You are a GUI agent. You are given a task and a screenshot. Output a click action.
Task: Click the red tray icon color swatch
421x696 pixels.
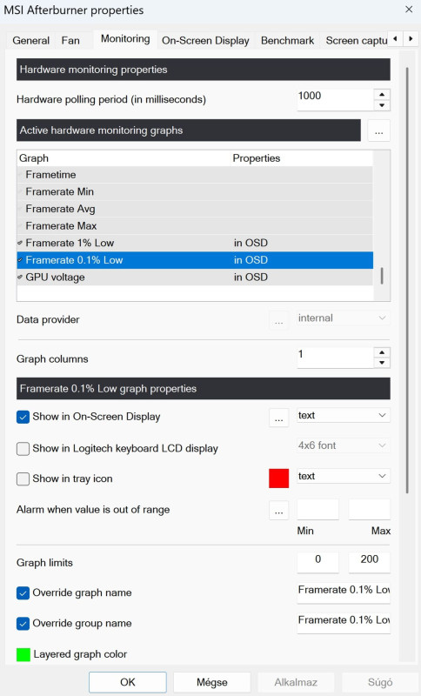pos(278,478)
